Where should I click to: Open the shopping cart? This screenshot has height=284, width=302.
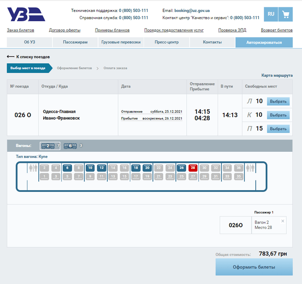(x=285, y=14)
